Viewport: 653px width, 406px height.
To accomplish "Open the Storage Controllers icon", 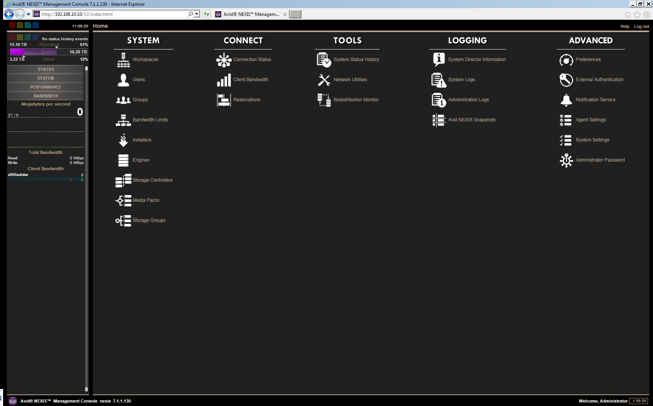I will (123, 180).
